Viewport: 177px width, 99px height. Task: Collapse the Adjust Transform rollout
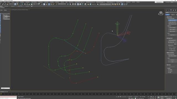[170, 53]
